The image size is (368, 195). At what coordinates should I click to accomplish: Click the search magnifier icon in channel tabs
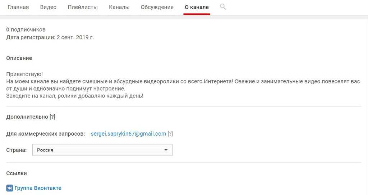click(x=223, y=7)
